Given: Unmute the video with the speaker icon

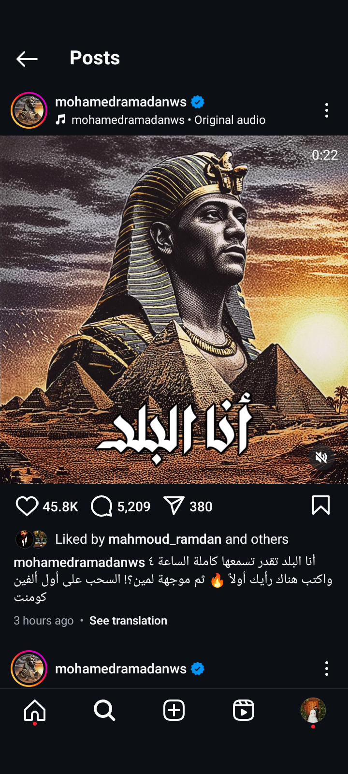Looking at the screenshot, I should (321, 457).
